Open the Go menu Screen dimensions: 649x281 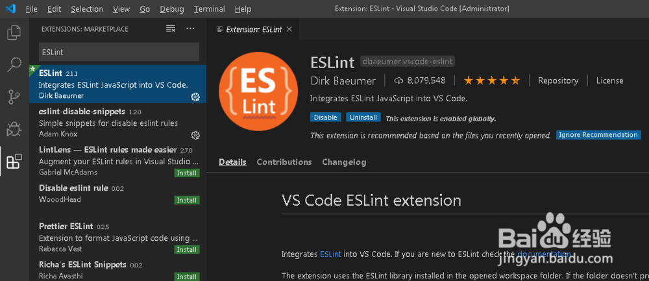coord(145,8)
